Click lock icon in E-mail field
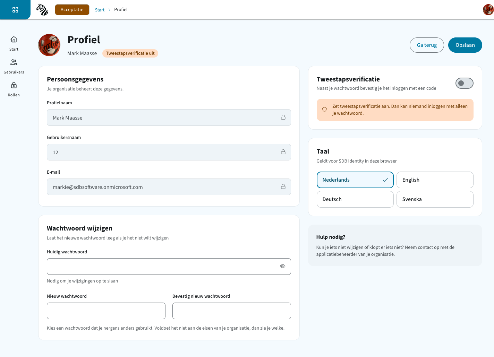 click(x=283, y=187)
